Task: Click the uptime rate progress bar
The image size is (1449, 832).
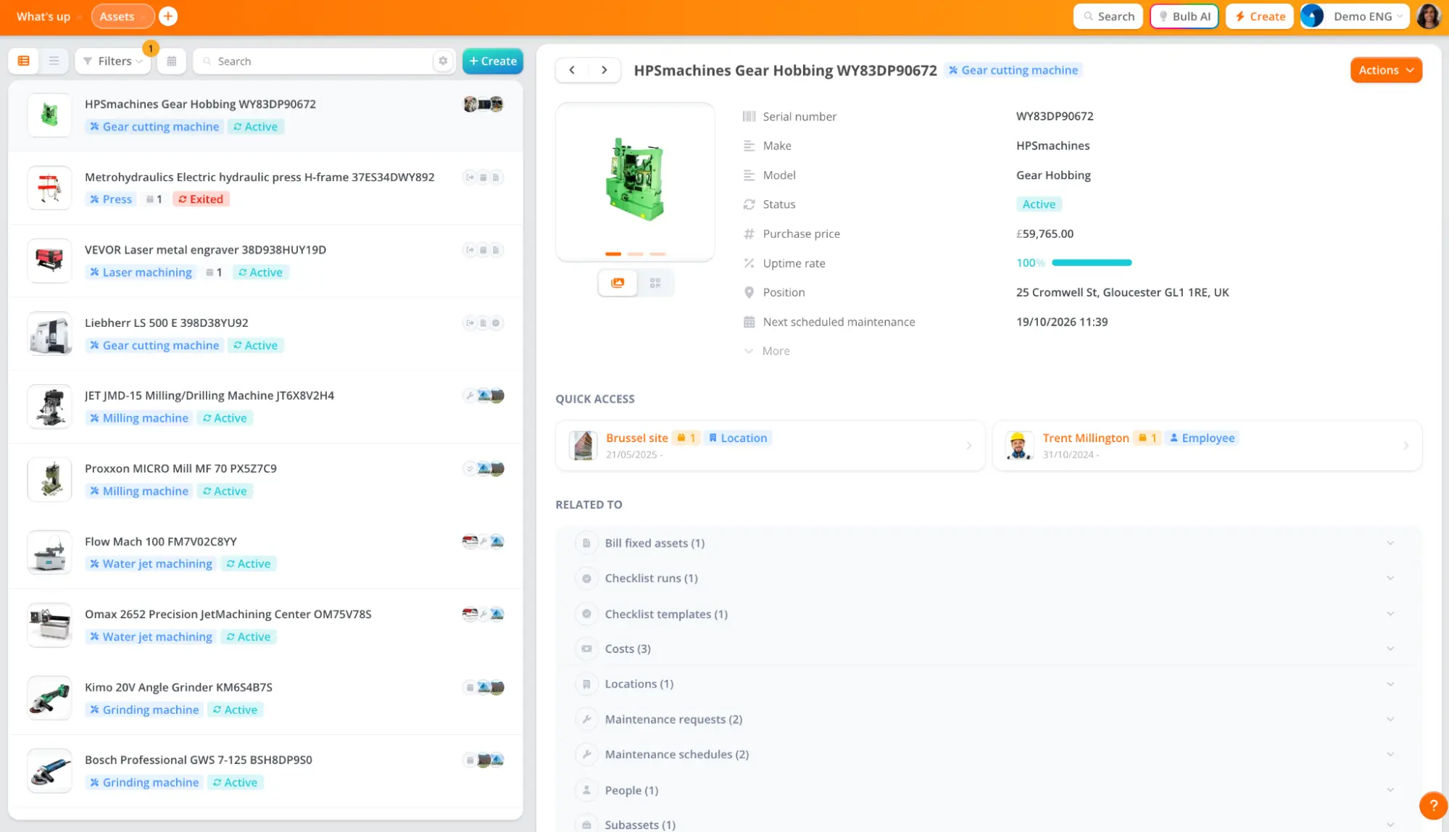Action: (1091, 263)
